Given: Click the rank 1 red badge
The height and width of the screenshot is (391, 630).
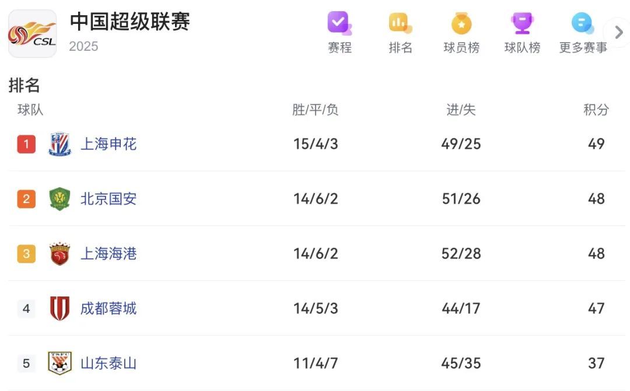Looking at the screenshot, I should (x=26, y=144).
